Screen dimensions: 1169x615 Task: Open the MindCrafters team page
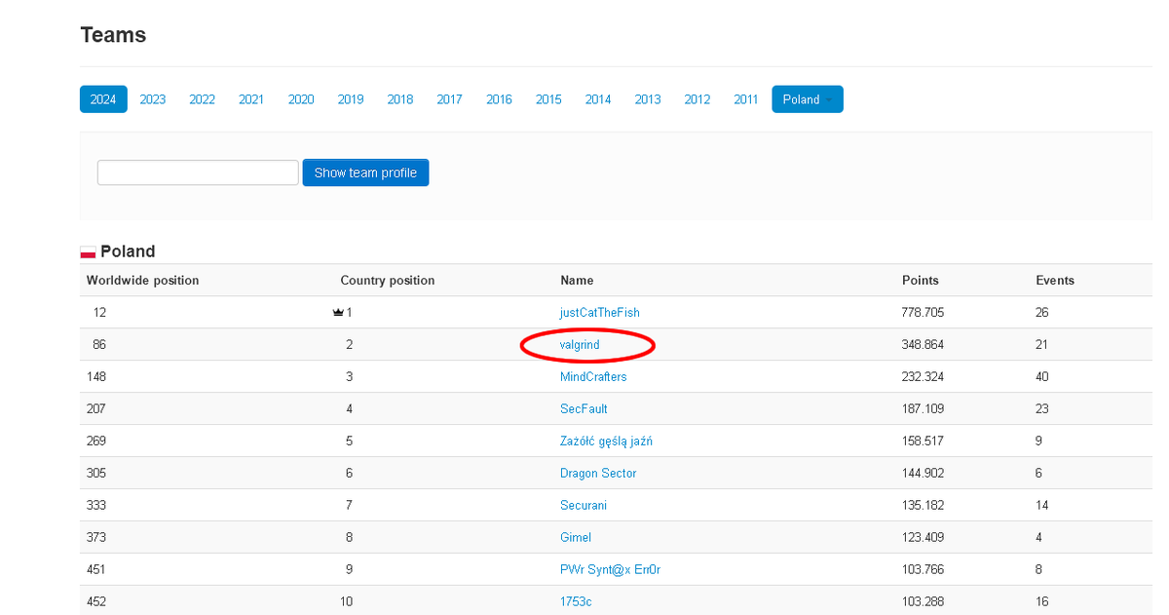(x=593, y=377)
